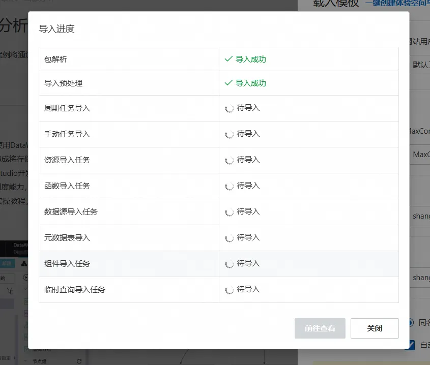Viewport: 430px width, 365px height.
Task: Select the 数据源导入任务 row label
Action: pos(71,211)
